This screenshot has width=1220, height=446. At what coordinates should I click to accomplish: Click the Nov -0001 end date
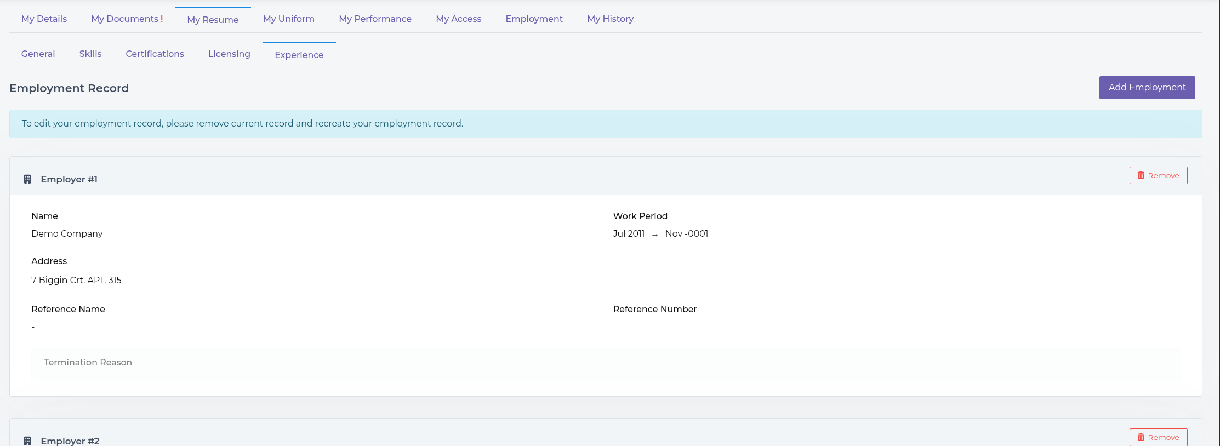(687, 233)
